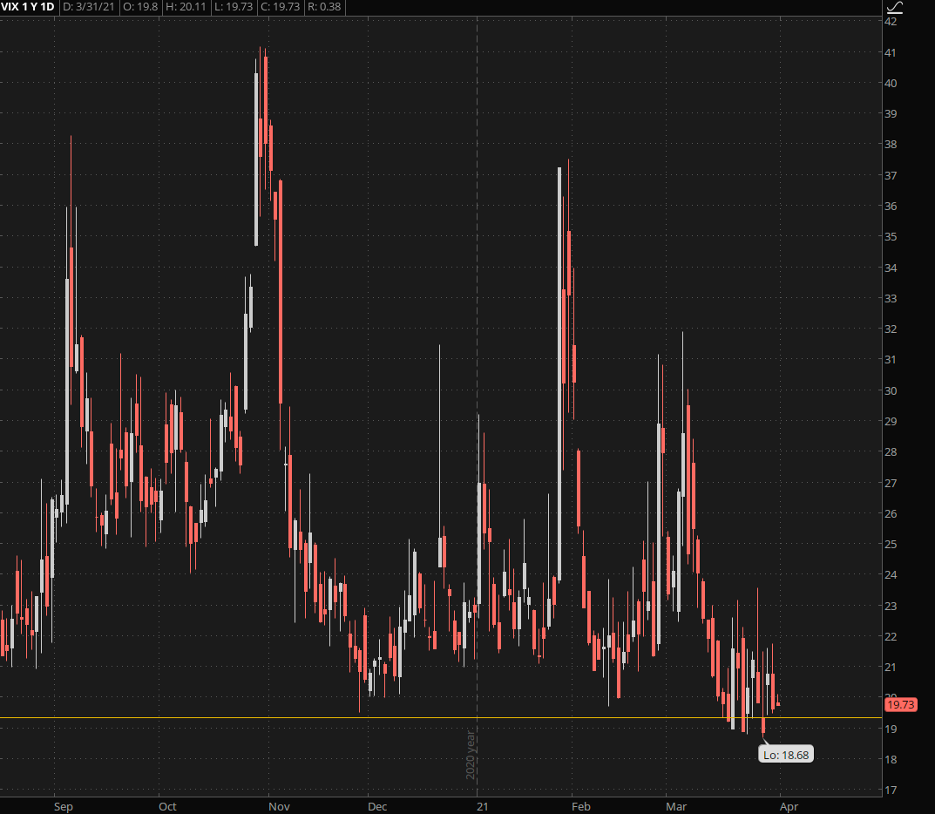Click the red 19.73 last price label
This screenshot has height=814, width=935.
[x=898, y=704]
